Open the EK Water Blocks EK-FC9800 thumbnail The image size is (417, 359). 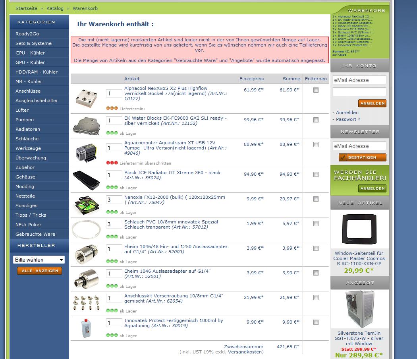(x=87, y=126)
